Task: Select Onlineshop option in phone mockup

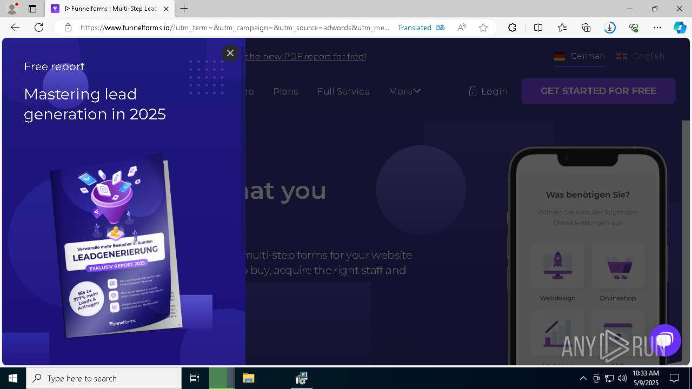Action: point(618,273)
